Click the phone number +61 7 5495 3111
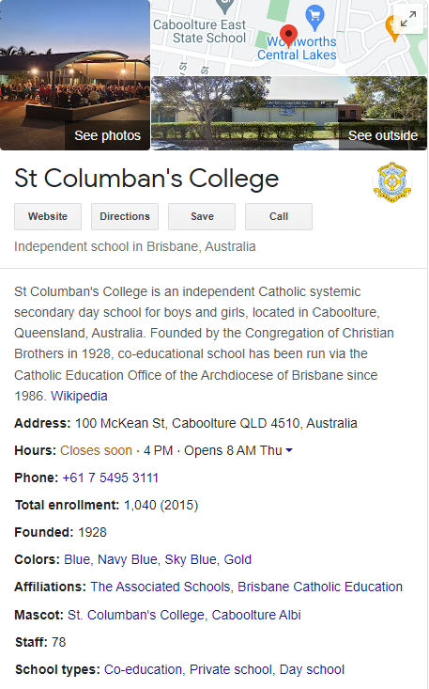The height and width of the screenshot is (689, 429). click(110, 478)
